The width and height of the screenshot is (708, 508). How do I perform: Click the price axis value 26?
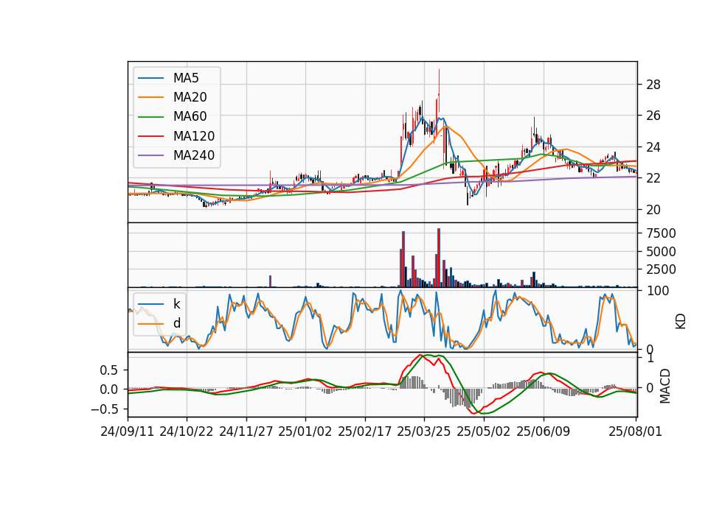click(x=653, y=116)
